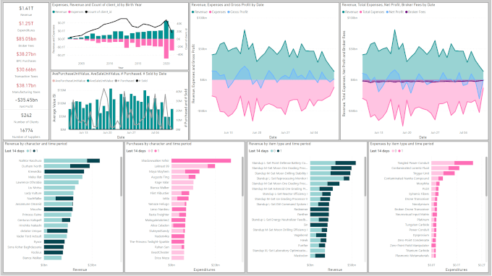This screenshot has width=492, height=276.
Task: Select the Princess Raine row label
Action: click(32, 215)
